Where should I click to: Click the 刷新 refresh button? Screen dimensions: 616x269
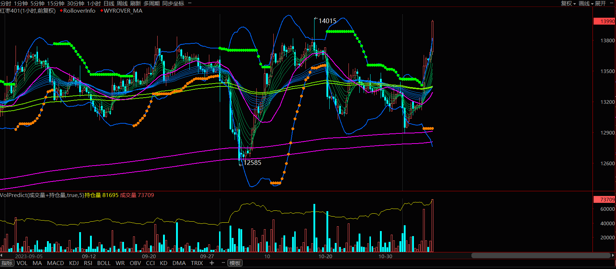[x=136, y=3]
